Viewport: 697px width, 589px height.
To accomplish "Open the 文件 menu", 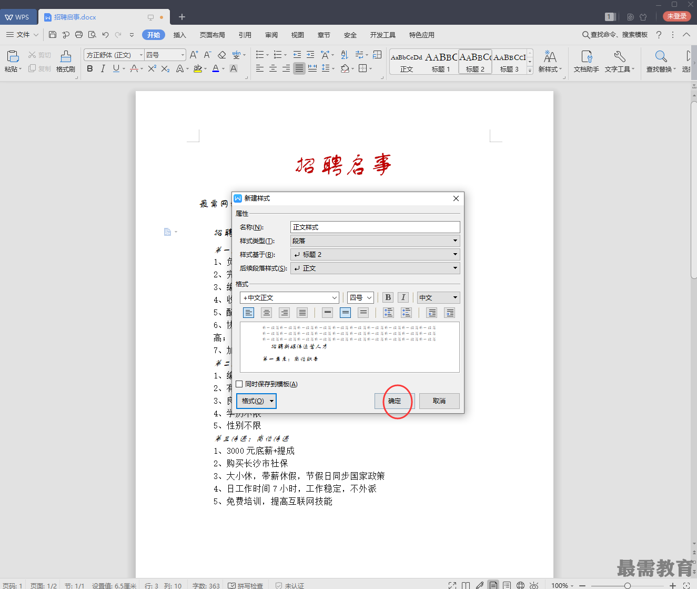I will [22, 35].
